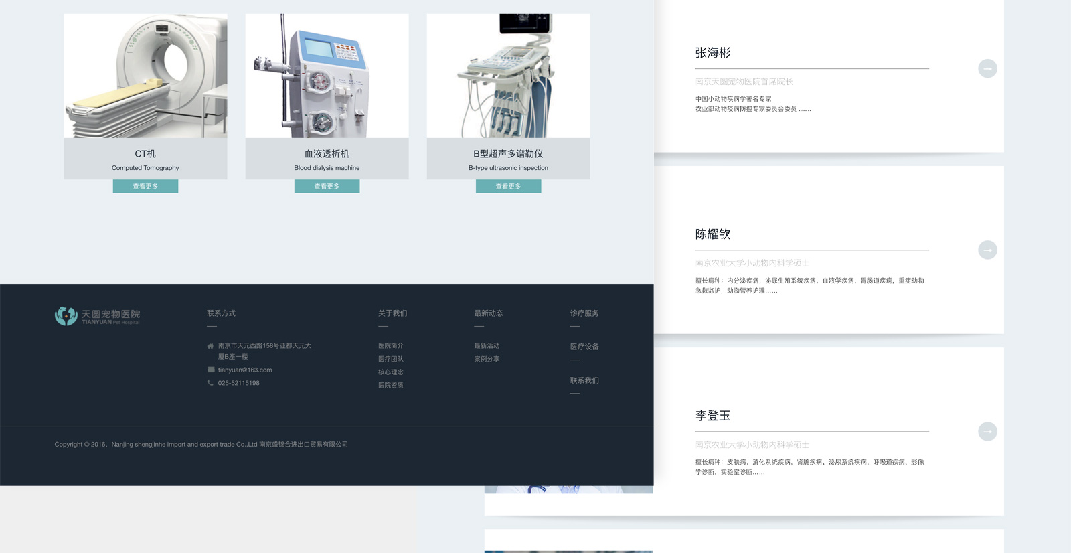This screenshot has width=1071, height=553.
Task: Click the email envelope icon in footer
Action: click(211, 370)
